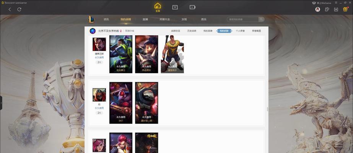The width and height of the screenshot is (353, 153).
Task: Click the 2/6 skin count under Darius
Action: tap(99, 62)
